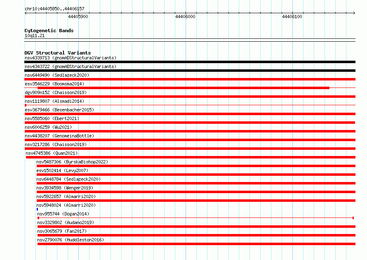Open variant nsv3065679 (Fan2017)
367x260 pixels.
tap(62, 231)
